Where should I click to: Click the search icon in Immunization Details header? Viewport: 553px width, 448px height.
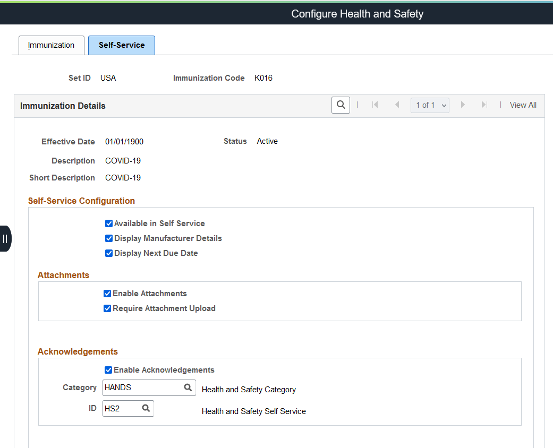coord(341,105)
